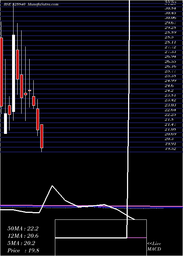Viewport: 183px width, 256px height.
Task: Select the 30.84 price axis label
Action: 170,8
